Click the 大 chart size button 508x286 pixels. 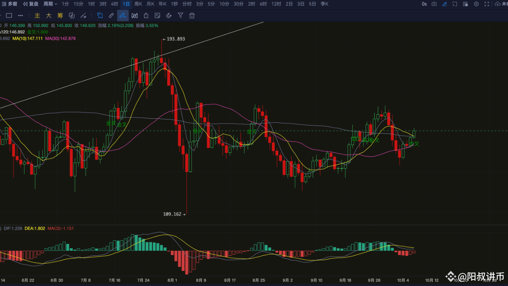pyautogui.click(x=48, y=15)
